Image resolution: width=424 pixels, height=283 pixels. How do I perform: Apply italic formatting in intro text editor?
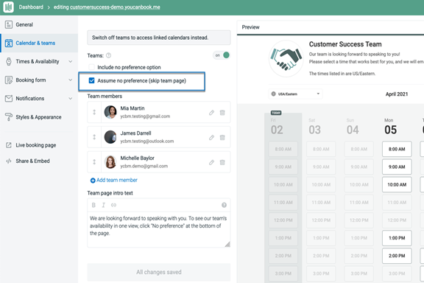tap(103, 205)
